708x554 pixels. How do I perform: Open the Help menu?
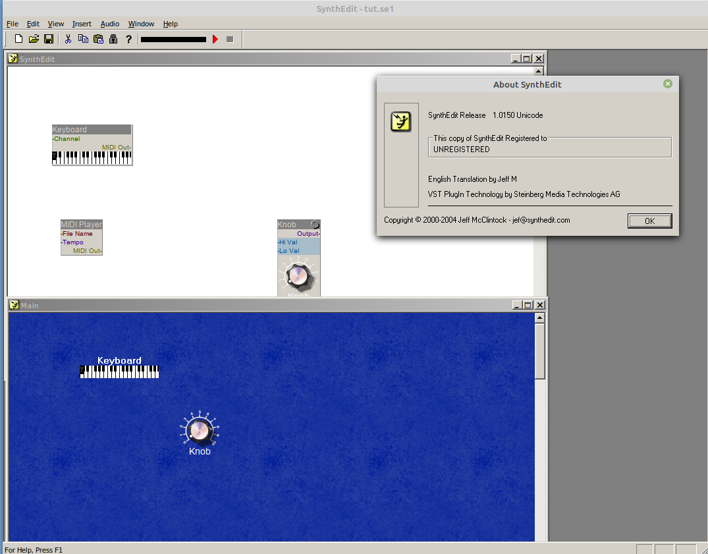170,24
